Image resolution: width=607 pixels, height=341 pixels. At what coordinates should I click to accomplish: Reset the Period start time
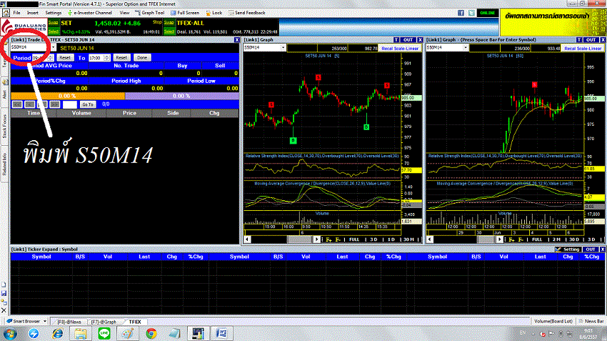pyautogui.click(x=65, y=58)
